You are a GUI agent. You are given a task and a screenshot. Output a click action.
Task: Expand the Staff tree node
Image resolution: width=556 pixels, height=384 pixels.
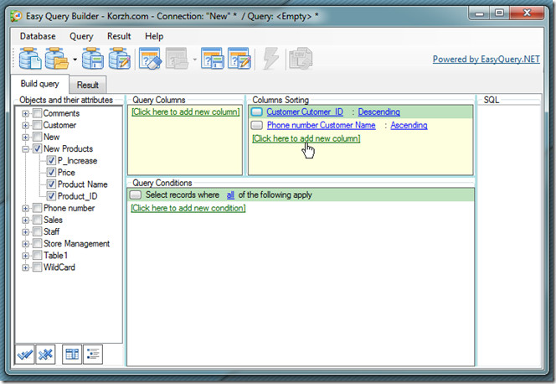click(x=25, y=231)
